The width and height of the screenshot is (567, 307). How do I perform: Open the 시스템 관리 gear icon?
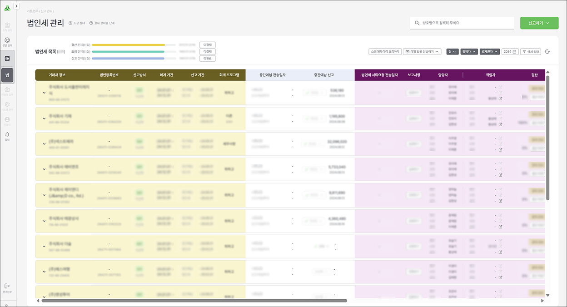pyautogui.click(x=7, y=104)
